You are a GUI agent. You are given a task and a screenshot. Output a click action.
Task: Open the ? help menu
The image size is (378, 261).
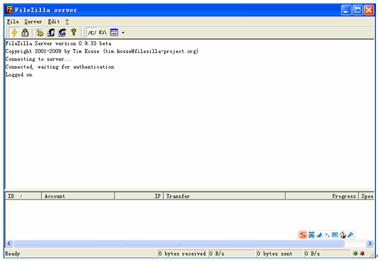[67, 22]
